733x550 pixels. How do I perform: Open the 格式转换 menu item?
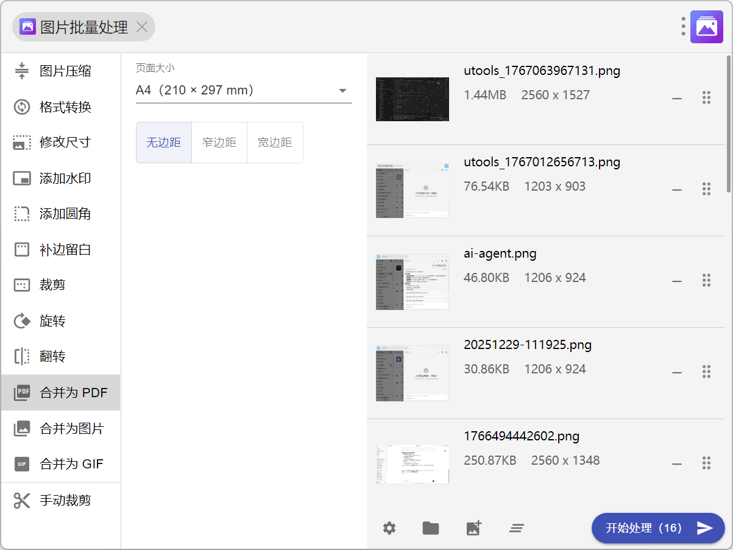(60, 107)
